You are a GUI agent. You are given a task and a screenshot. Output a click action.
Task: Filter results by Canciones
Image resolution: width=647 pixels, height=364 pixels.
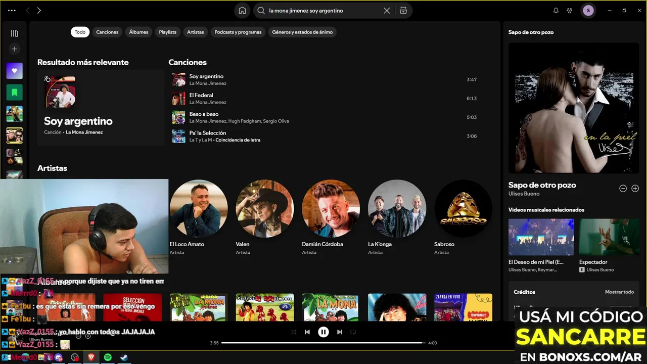coord(107,32)
